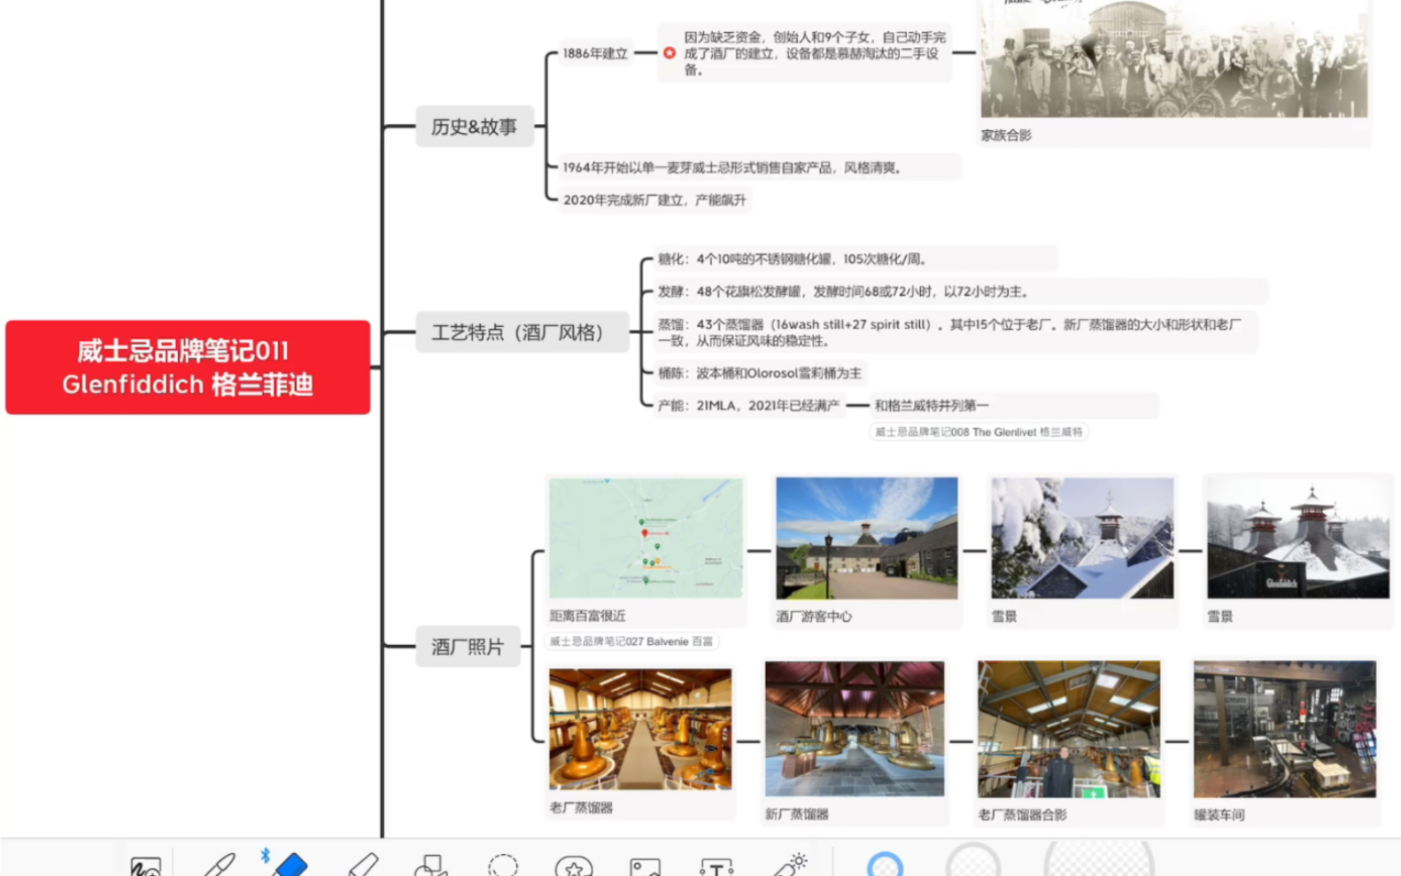The width and height of the screenshot is (1401, 876).
Task: Click the 新厂蒸馏器 caption
Action: coord(797,815)
